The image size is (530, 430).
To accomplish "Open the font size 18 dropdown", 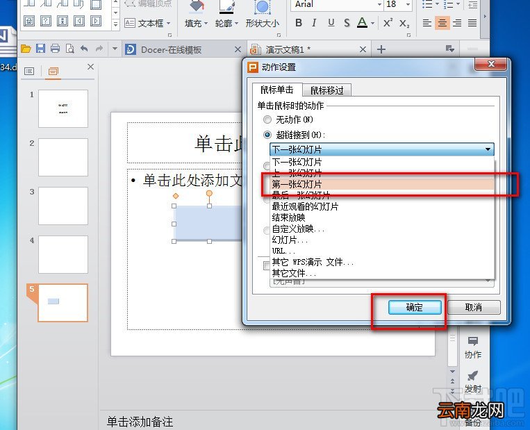I will click(x=408, y=4).
